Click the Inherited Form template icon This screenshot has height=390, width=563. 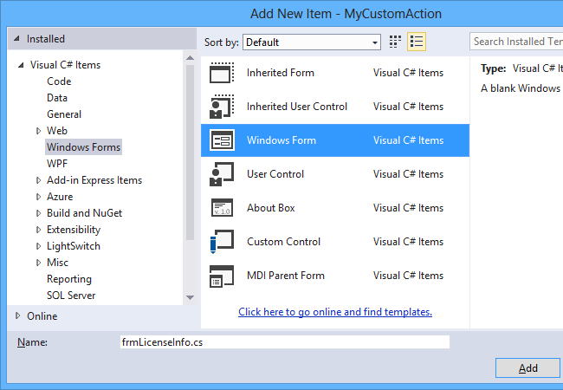point(222,73)
